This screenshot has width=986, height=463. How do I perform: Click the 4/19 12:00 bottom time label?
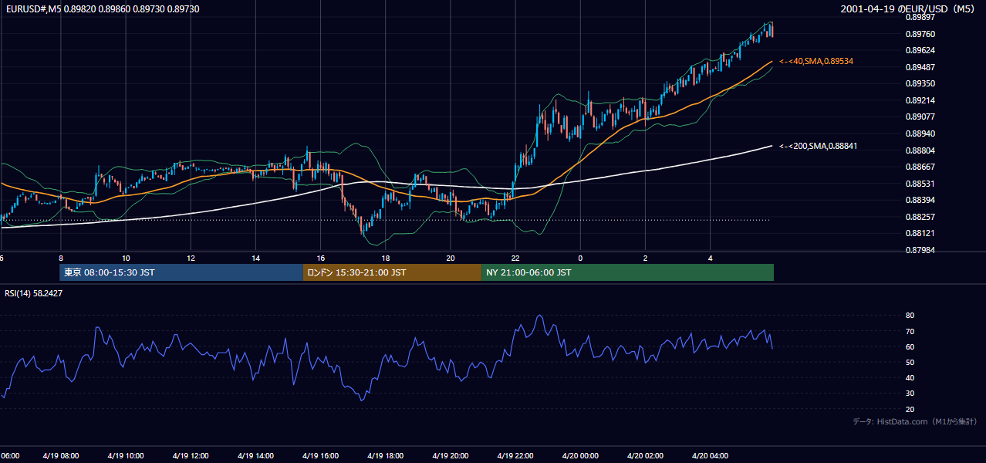191,455
